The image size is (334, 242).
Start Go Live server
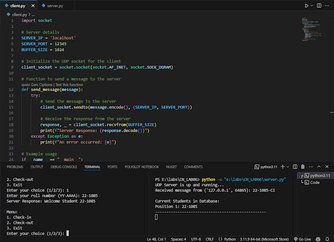click(302, 239)
